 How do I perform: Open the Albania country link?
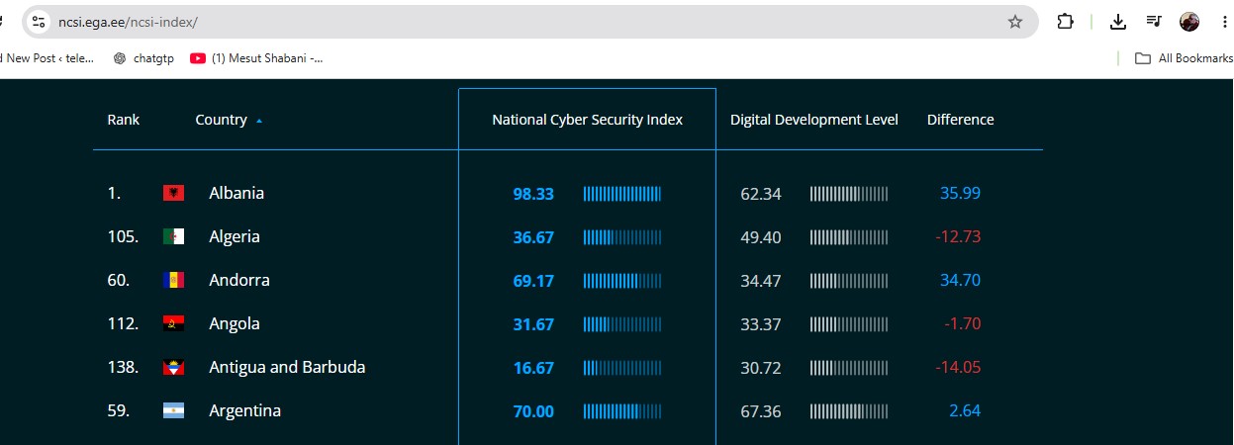point(237,193)
